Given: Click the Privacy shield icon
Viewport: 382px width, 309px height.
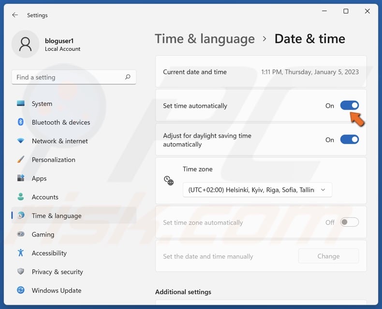Looking at the screenshot, I should 21,271.
